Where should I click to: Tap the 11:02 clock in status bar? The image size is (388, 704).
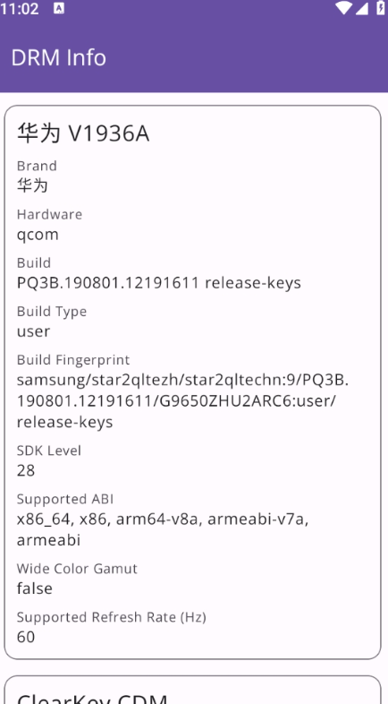(20, 8)
